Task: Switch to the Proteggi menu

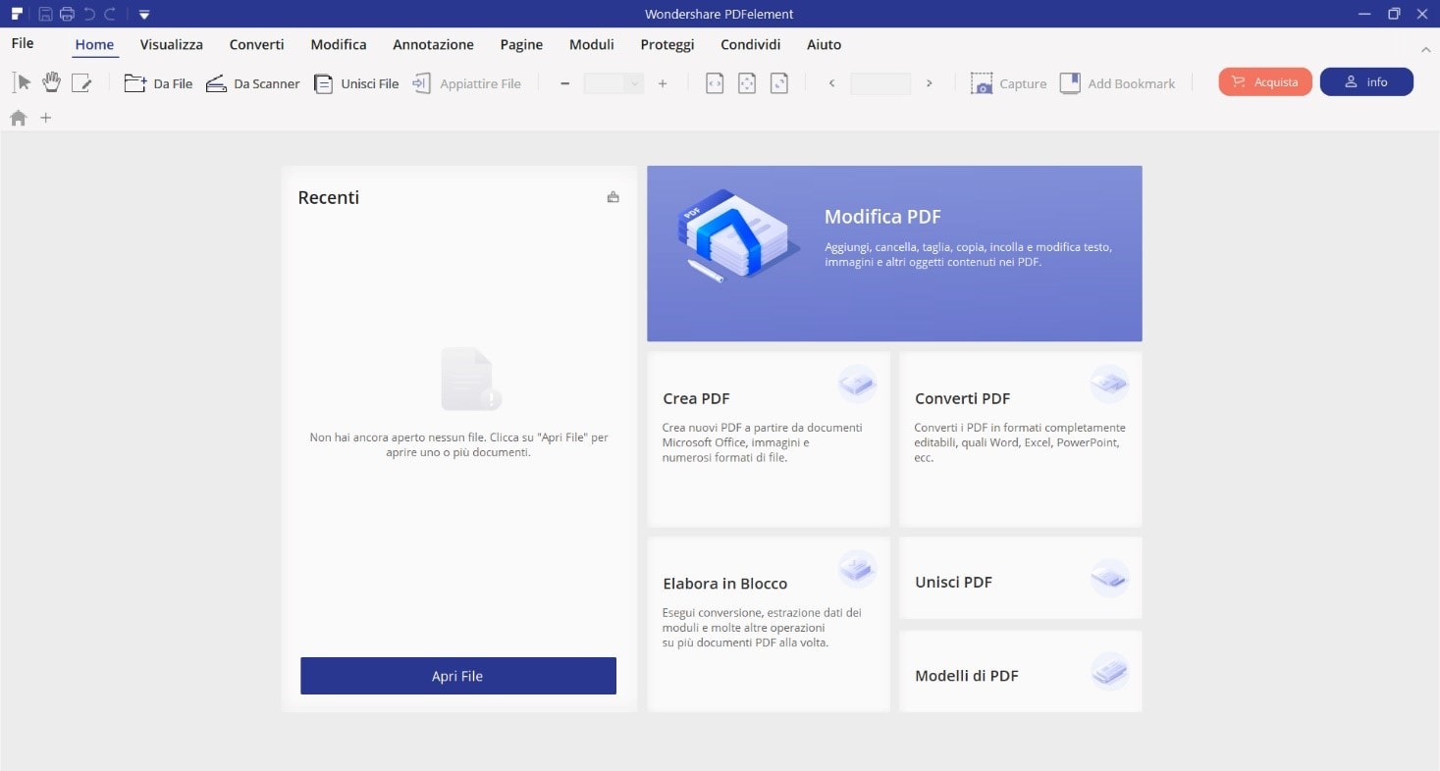Action: [667, 44]
